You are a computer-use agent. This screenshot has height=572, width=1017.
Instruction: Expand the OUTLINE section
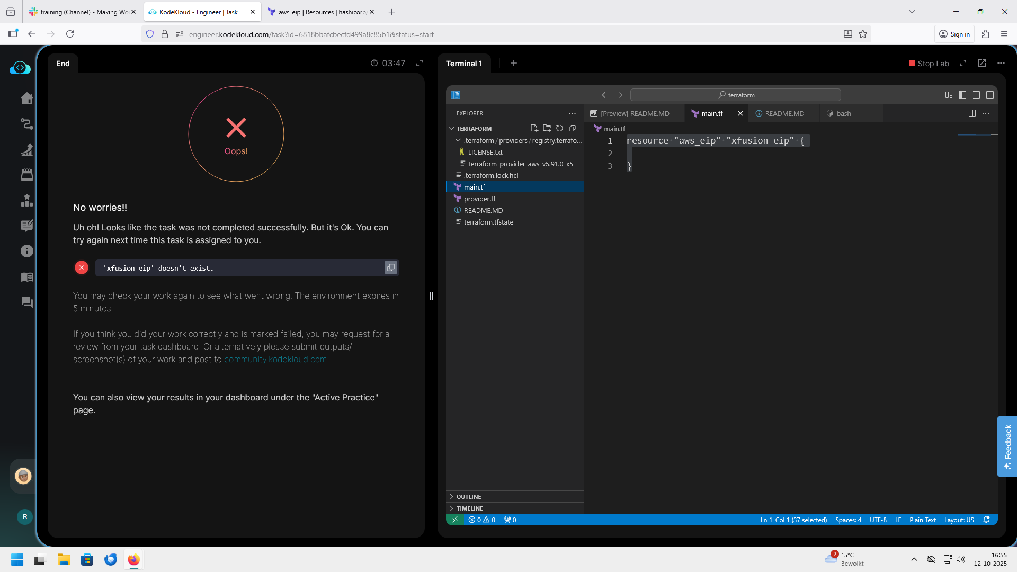tap(469, 497)
